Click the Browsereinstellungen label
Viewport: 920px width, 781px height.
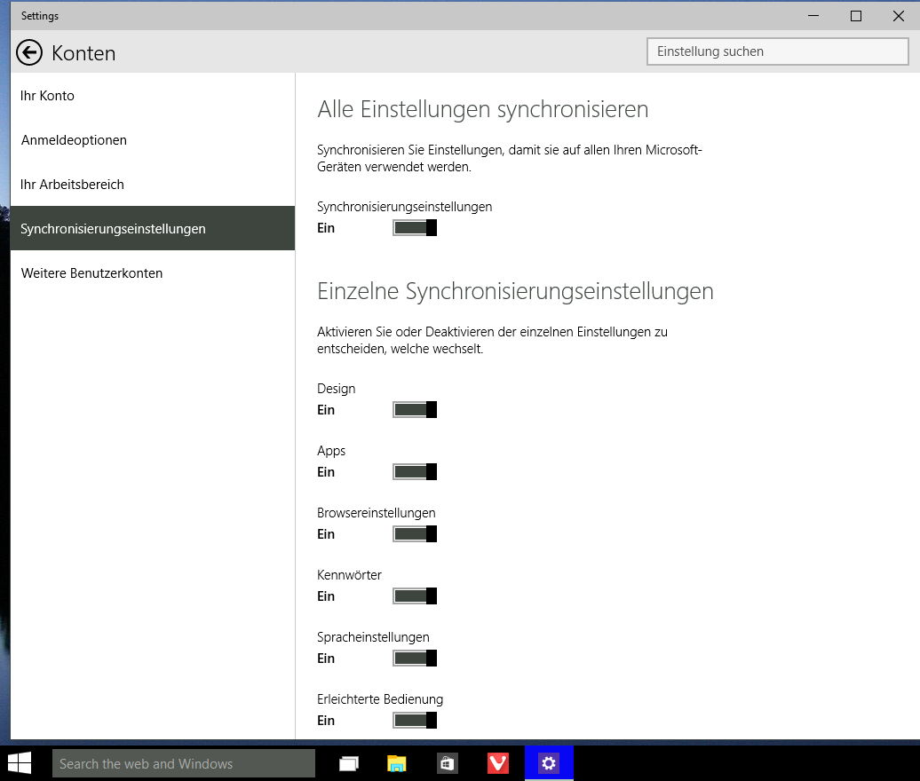[x=377, y=513]
